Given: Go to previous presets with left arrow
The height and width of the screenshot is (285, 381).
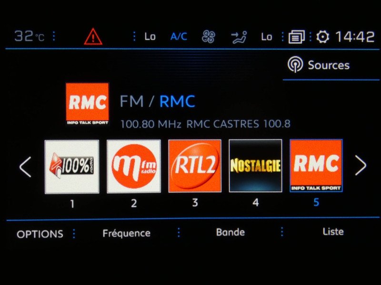Looking at the screenshot, I should pos(25,167).
